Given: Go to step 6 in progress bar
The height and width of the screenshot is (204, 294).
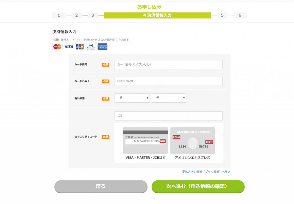Looking at the screenshot, I should coord(240,16).
